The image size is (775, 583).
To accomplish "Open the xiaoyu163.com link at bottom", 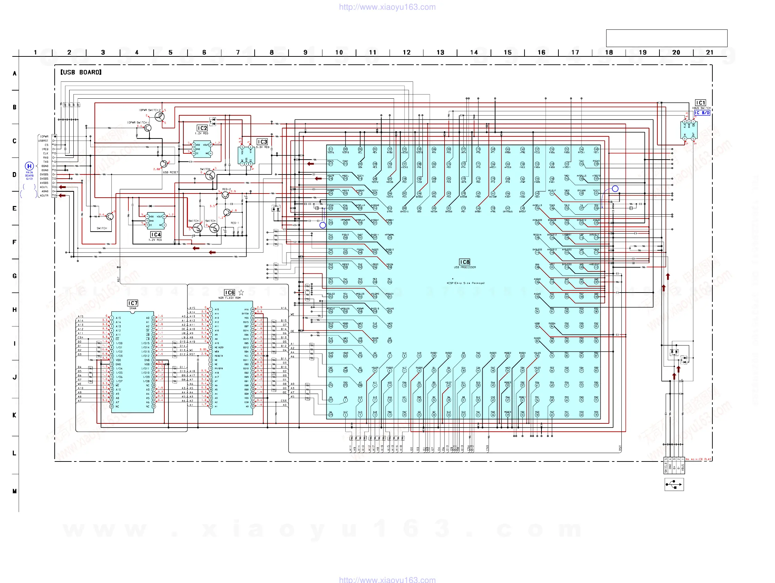I will (387, 580).
